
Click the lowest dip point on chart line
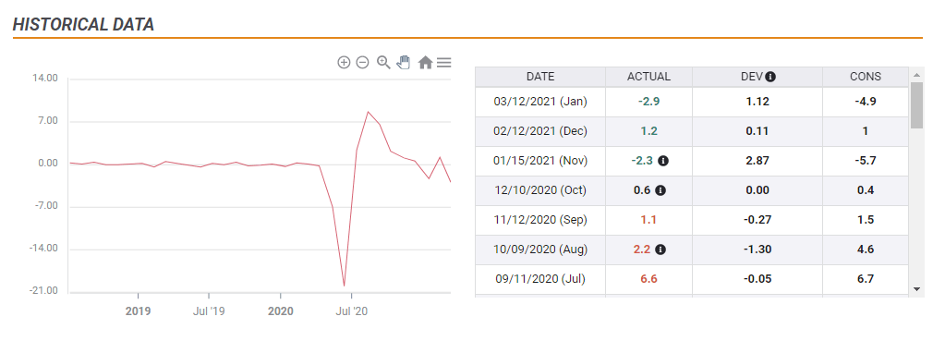pyautogui.click(x=344, y=286)
